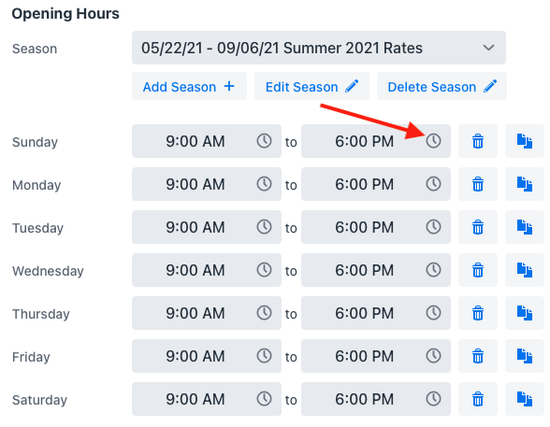Open the Summer 2021 Rates season selector

click(x=318, y=48)
